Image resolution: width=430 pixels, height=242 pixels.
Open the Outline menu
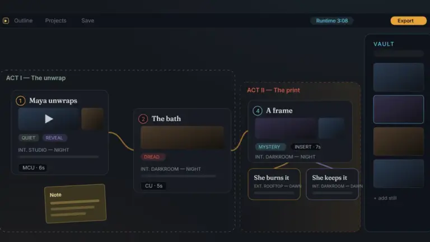(x=24, y=21)
